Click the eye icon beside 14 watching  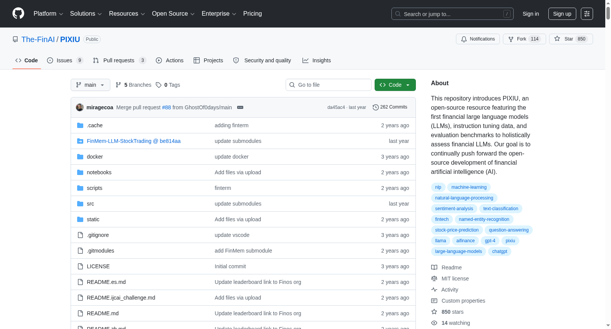pos(434,323)
